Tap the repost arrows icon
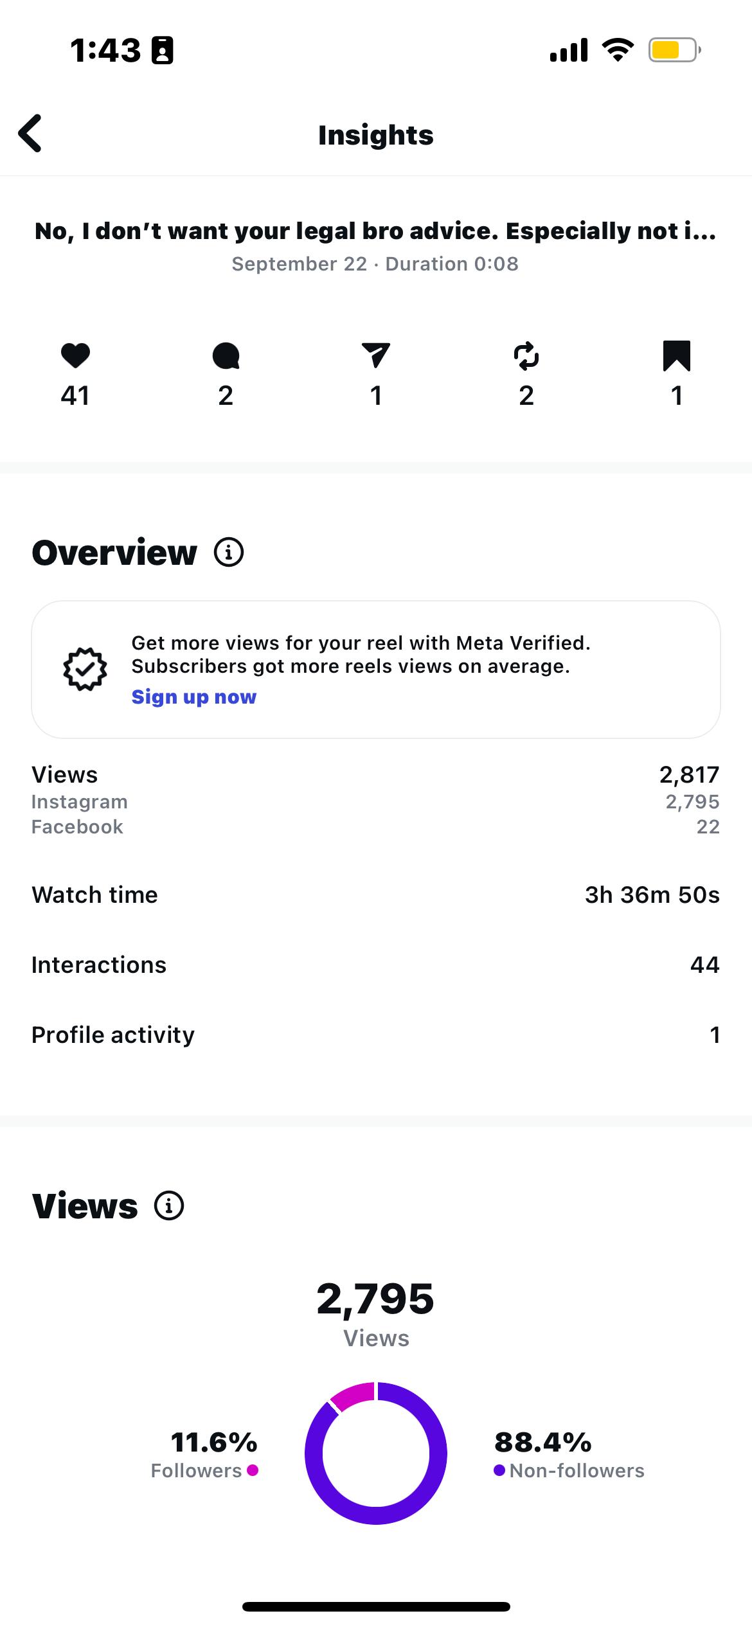Viewport: 752px width, 1627px height. coord(526,355)
